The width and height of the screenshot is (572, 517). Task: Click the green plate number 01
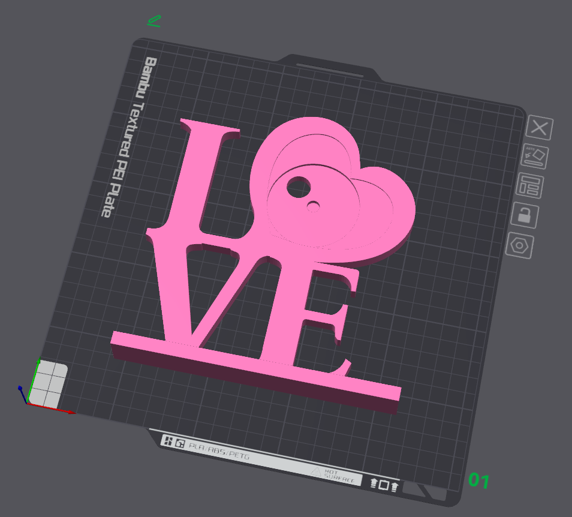point(478,480)
